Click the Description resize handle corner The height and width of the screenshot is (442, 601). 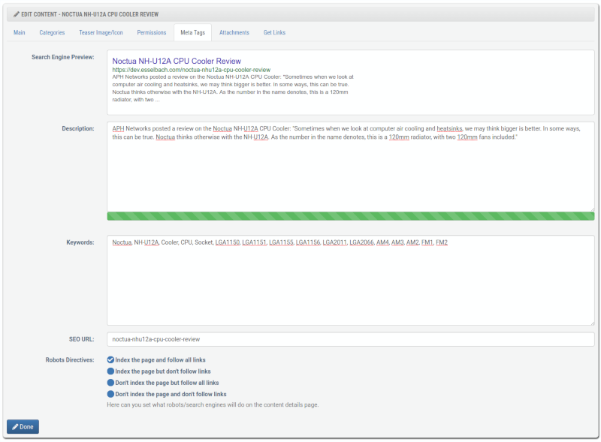pos(592,209)
